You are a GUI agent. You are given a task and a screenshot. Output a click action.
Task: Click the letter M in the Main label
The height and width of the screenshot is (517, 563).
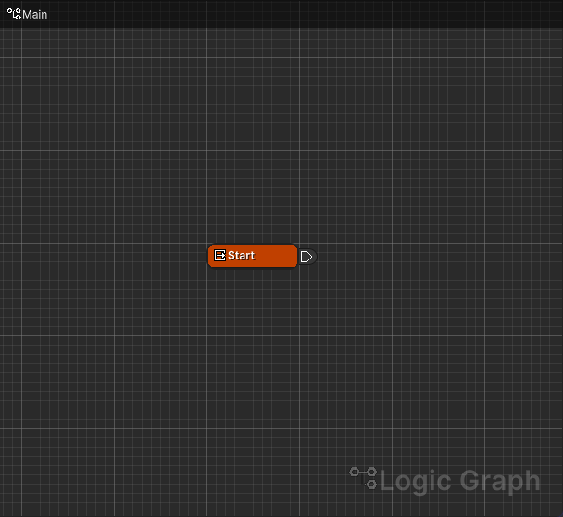(28, 15)
